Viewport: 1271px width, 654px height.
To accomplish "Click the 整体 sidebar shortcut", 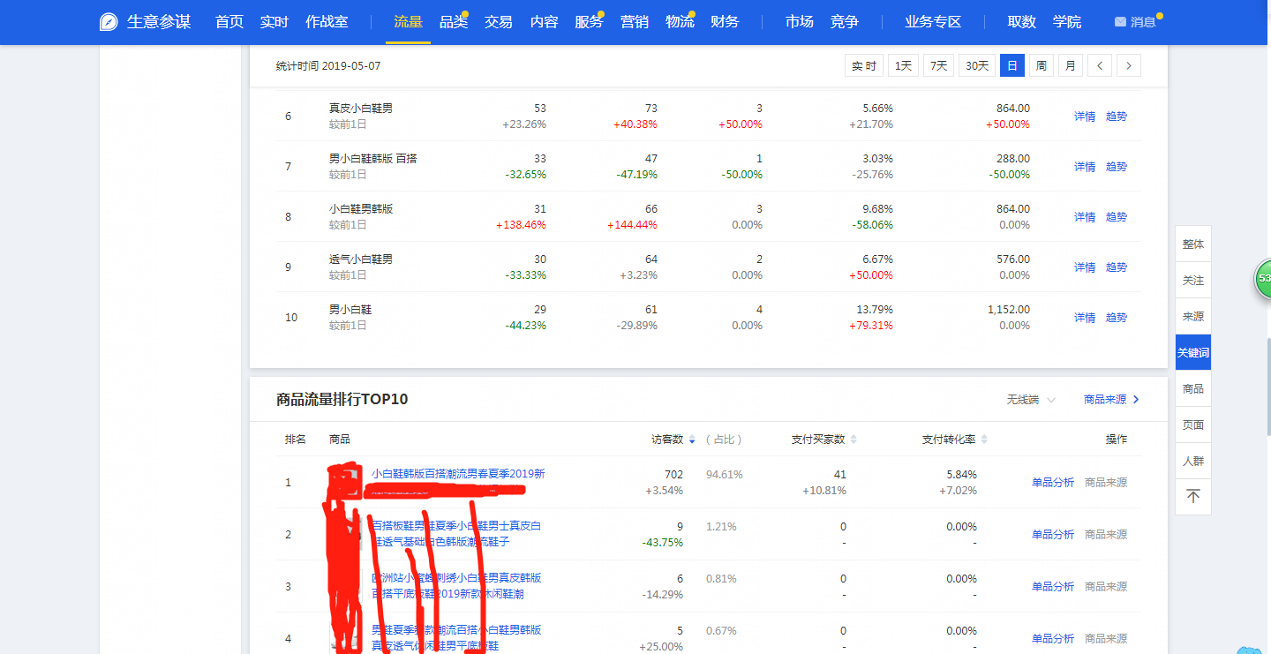I will pyautogui.click(x=1192, y=243).
